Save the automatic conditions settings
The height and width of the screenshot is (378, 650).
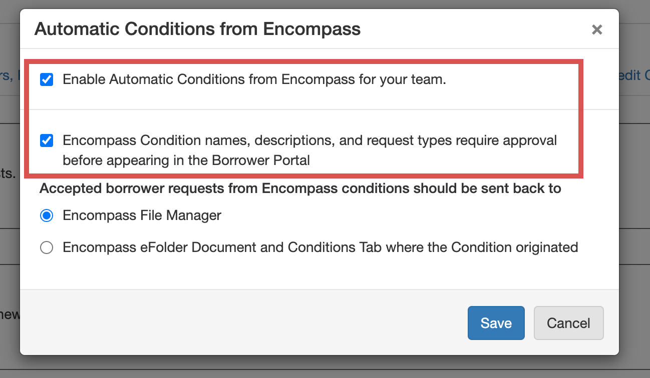(x=496, y=323)
